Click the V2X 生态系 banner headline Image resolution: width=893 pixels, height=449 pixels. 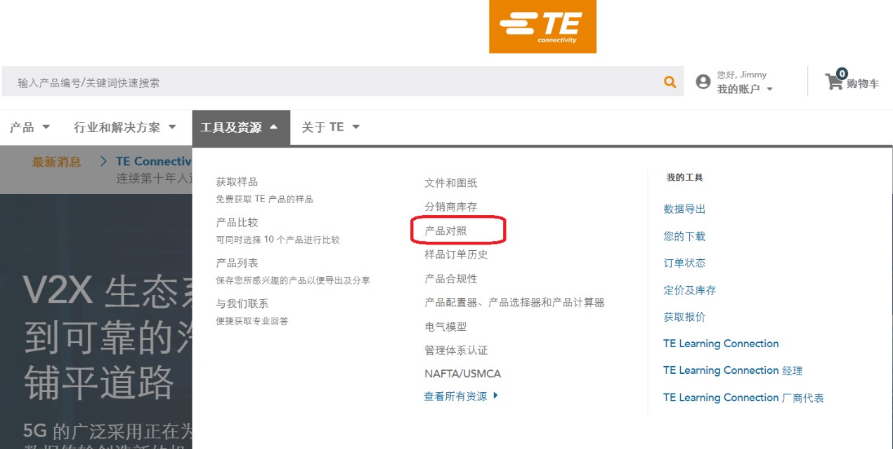coord(107,291)
